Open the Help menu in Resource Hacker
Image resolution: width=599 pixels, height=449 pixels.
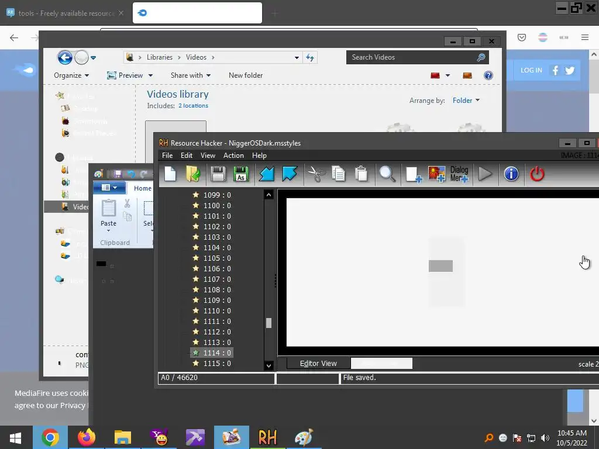click(259, 156)
